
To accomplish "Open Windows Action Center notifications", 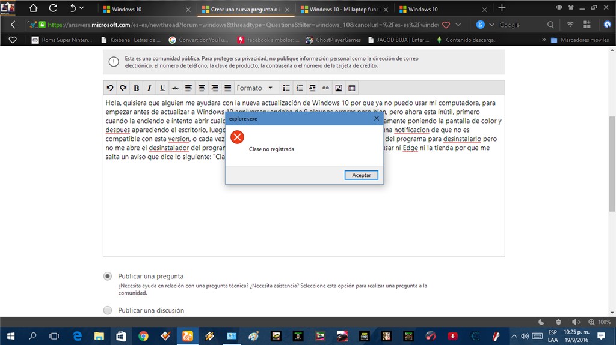I will pyautogui.click(x=601, y=336).
